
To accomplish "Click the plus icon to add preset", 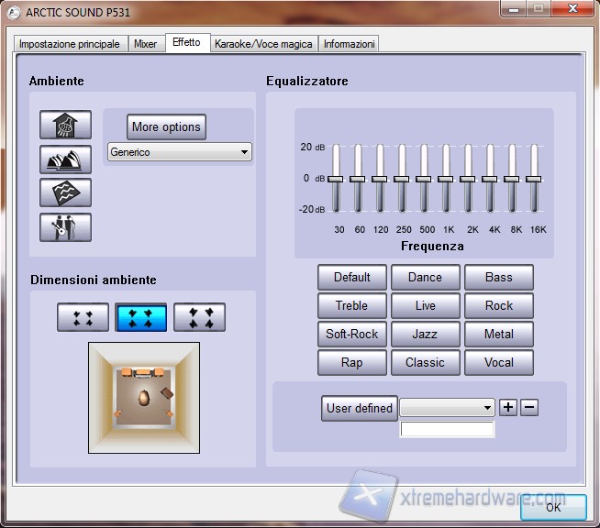I will (x=509, y=408).
